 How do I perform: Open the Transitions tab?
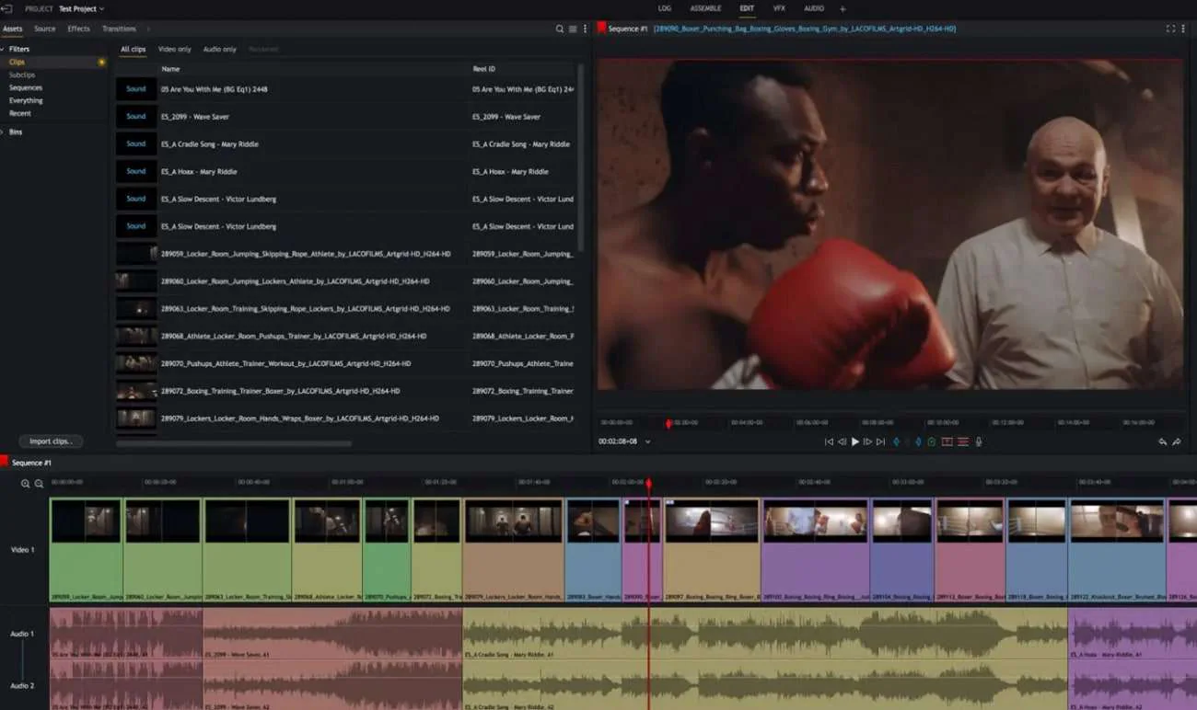point(119,29)
